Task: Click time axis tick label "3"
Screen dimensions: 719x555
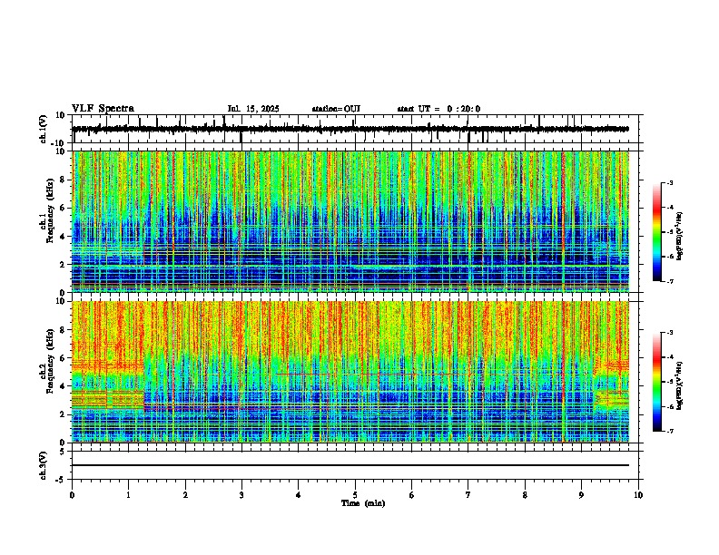Action: [241, 495]
